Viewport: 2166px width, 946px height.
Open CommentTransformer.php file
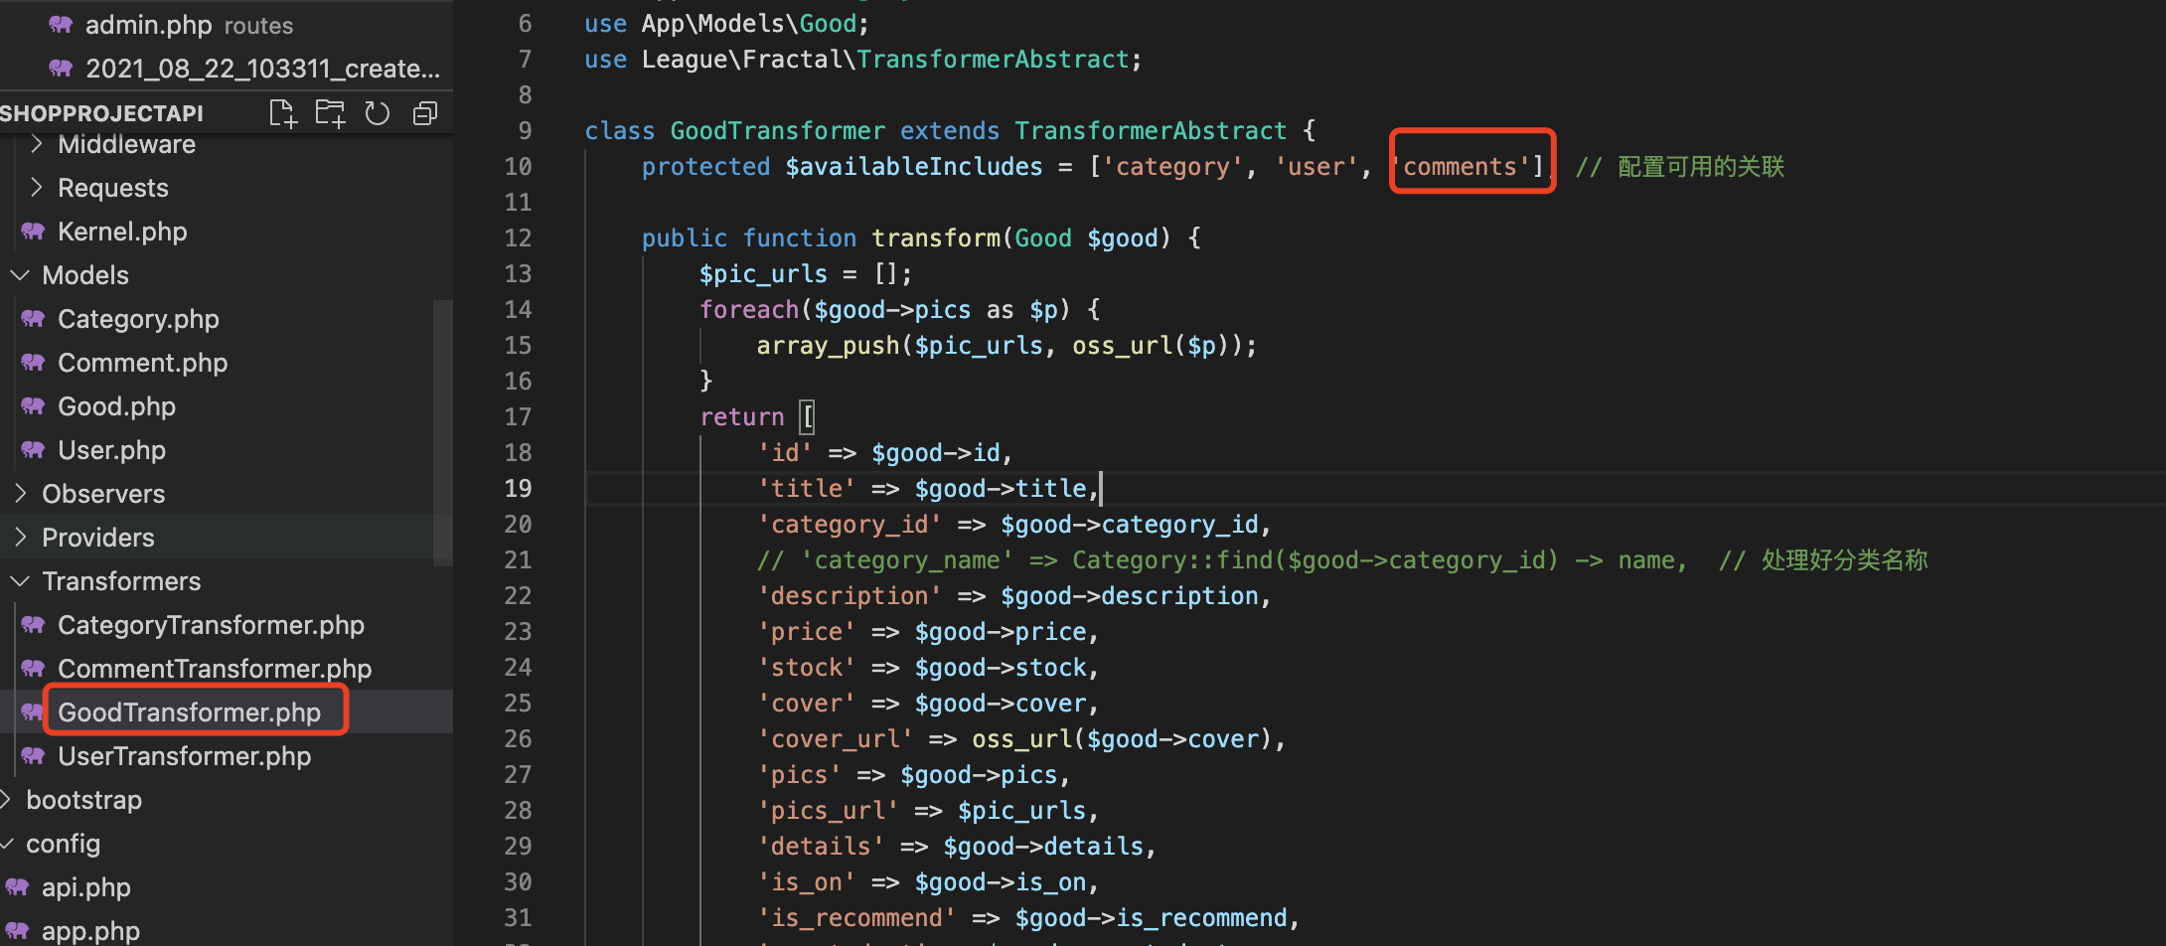pyautogui.click(x=215, y=669)
